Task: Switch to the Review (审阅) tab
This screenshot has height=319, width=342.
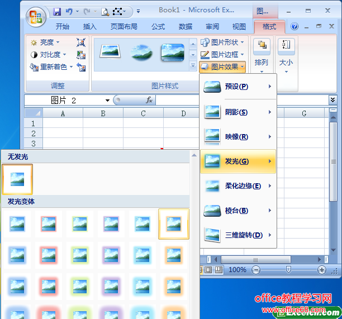Action: 212,27
